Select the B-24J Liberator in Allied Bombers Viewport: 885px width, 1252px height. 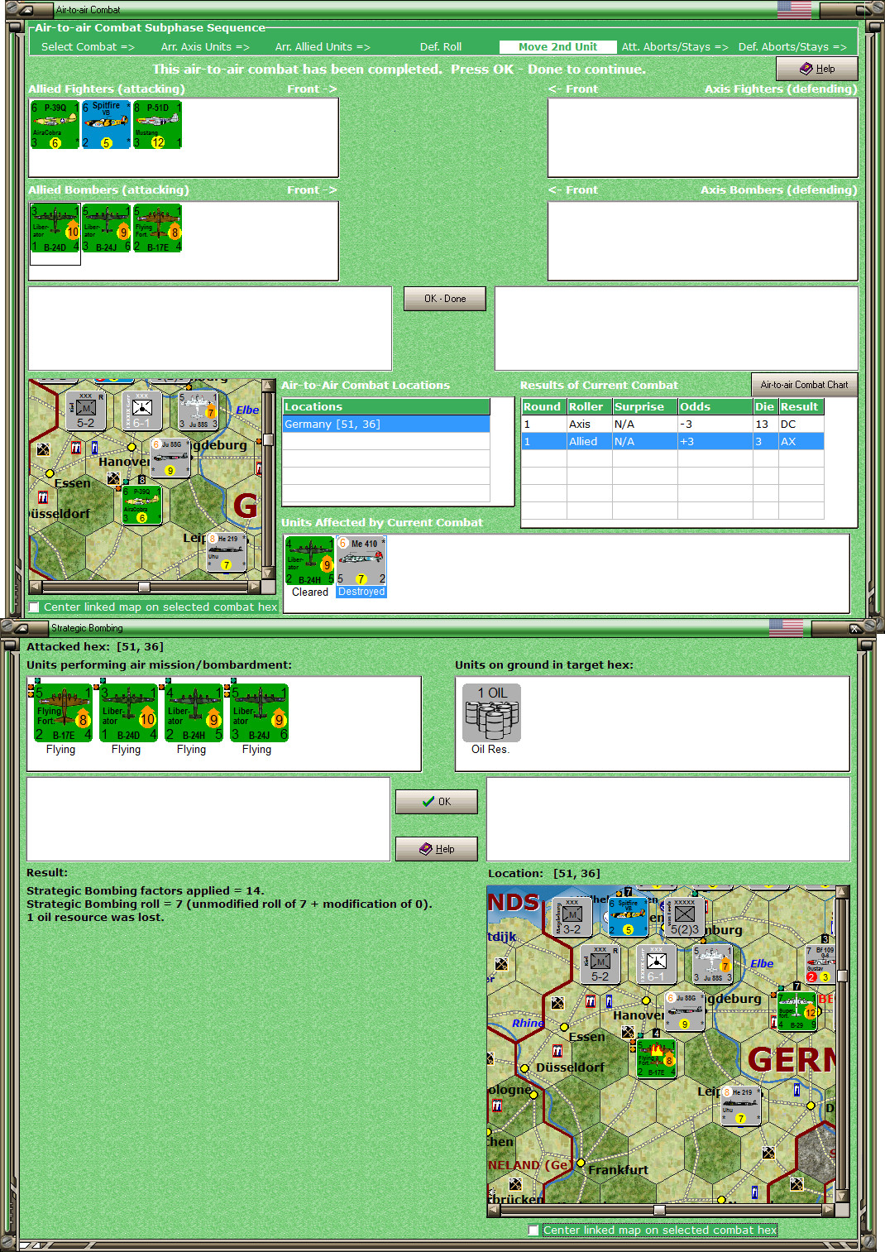[106, 228]
